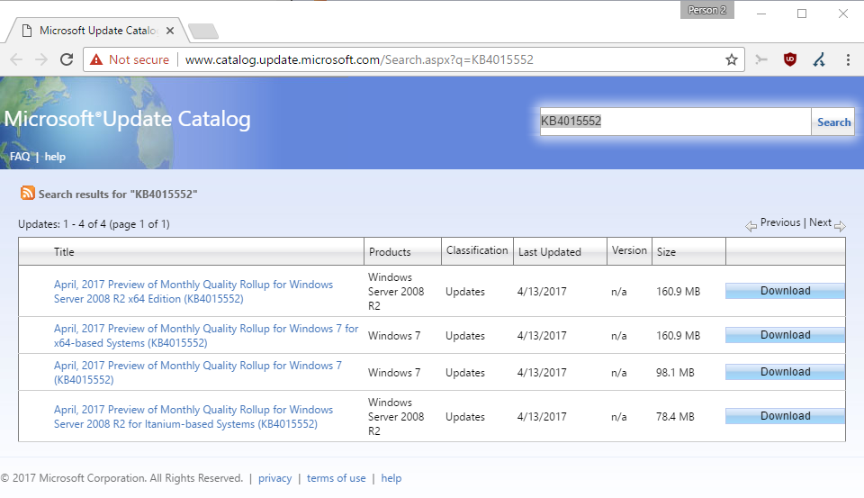The height and width of the screenshot is (498, 864).
Task: Click the RSS feed icon for search results
Action: (x=28, y=193)
